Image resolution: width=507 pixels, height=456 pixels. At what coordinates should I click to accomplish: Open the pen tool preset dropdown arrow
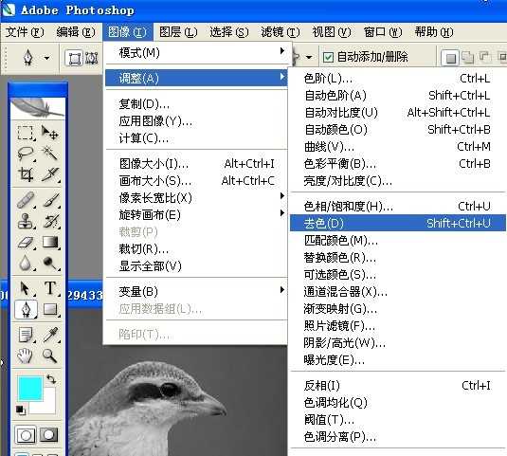coord(47,58)
